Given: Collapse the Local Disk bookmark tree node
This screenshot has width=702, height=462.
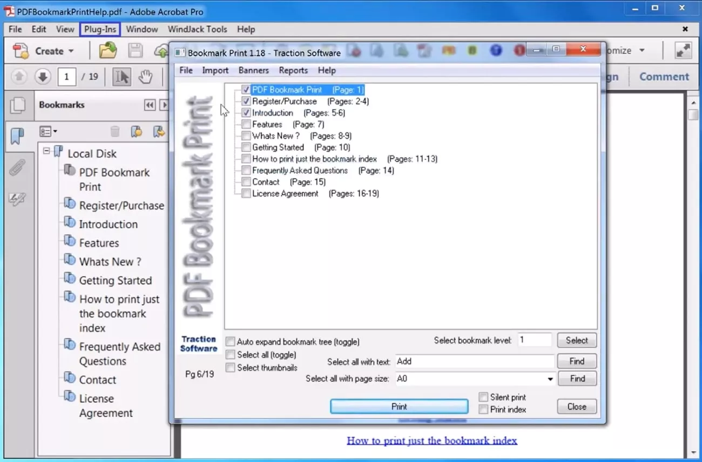Looking at the screenshot, I should (x=46, y=152).
